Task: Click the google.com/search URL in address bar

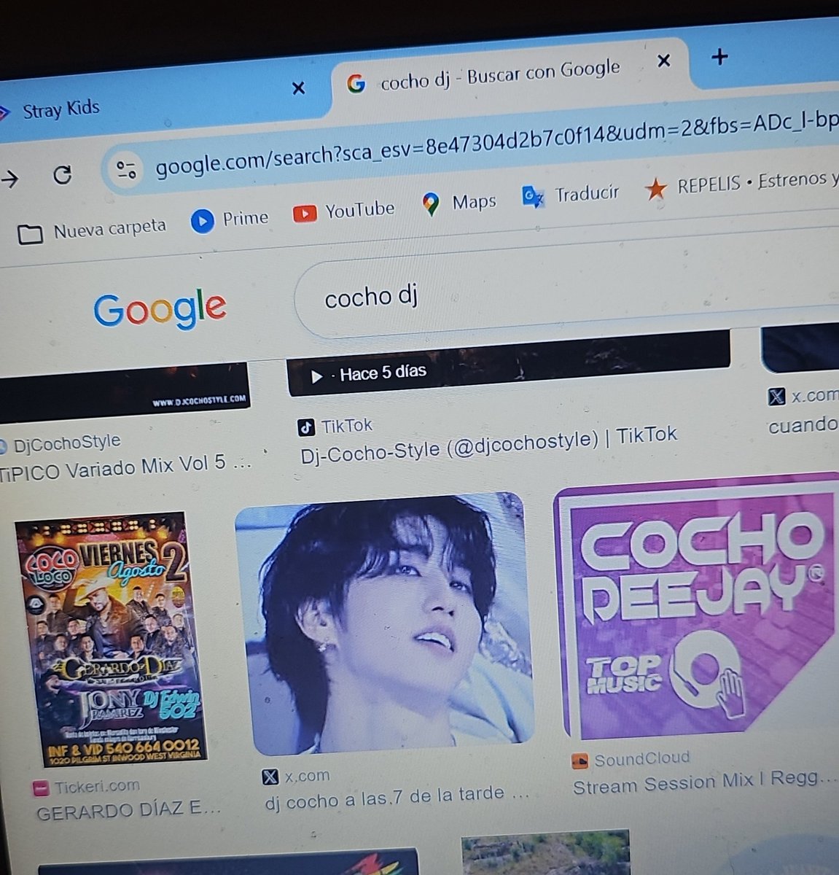Action: pos(496,144)
